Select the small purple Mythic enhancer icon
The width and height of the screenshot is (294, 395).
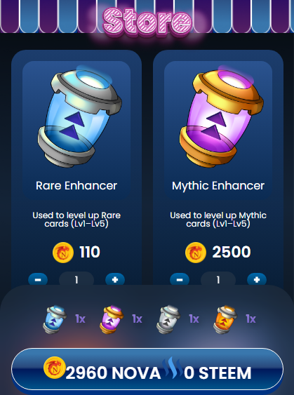click(112, 319)
